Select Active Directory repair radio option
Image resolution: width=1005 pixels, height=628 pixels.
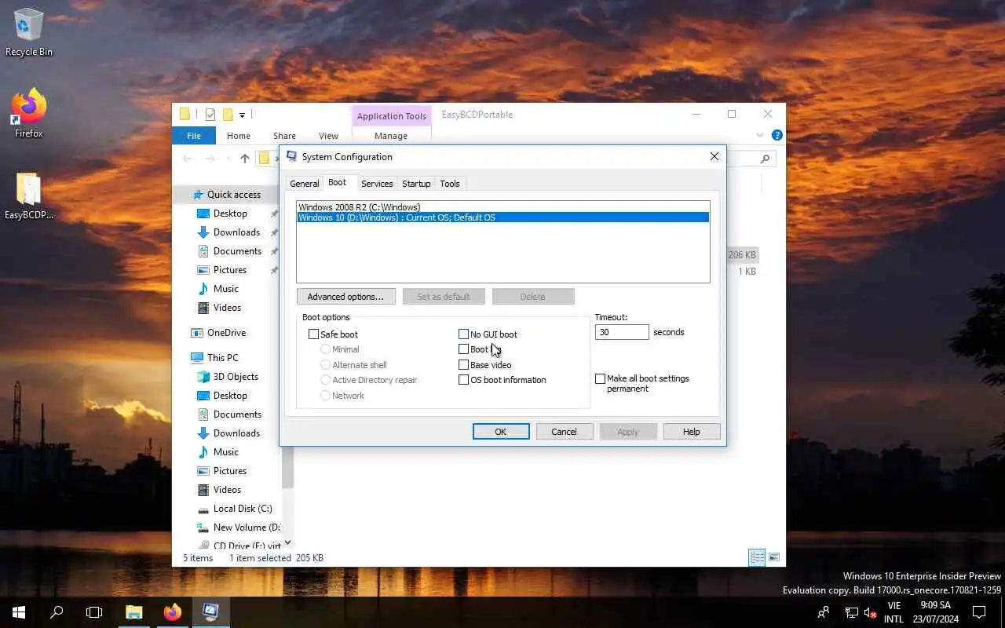tap(326, 380)
